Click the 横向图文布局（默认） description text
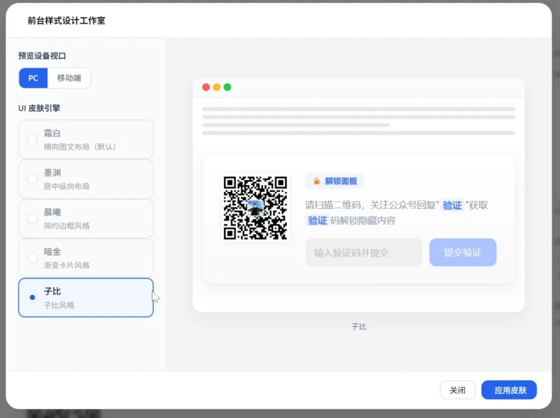The width and height of the screenshot is (560, 418). pyautogui.click(x=80, y=147)
